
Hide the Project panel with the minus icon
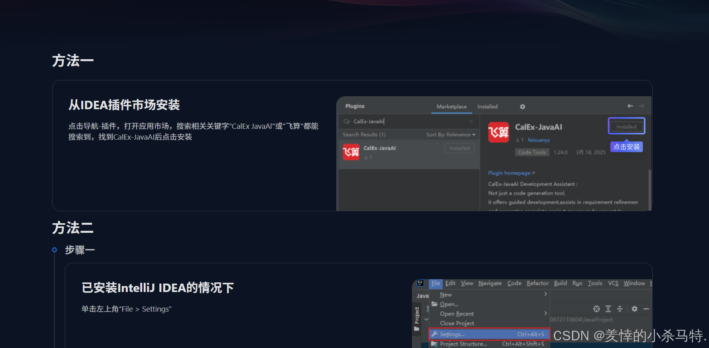click(646, 309)
